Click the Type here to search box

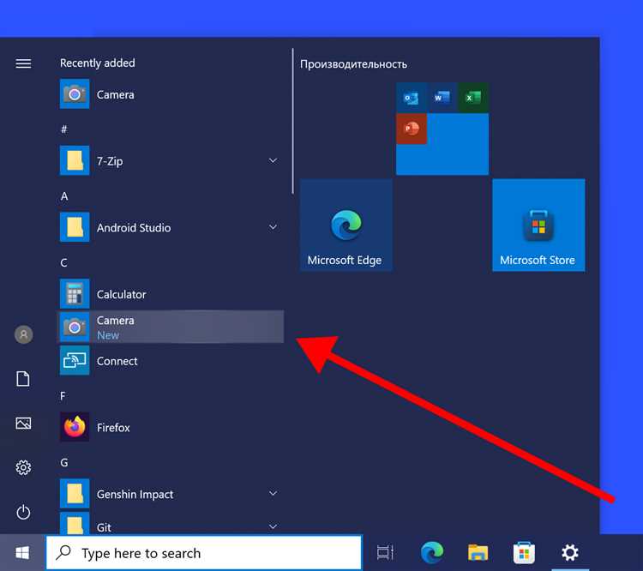pyautogui.click(x=204, y=552)
